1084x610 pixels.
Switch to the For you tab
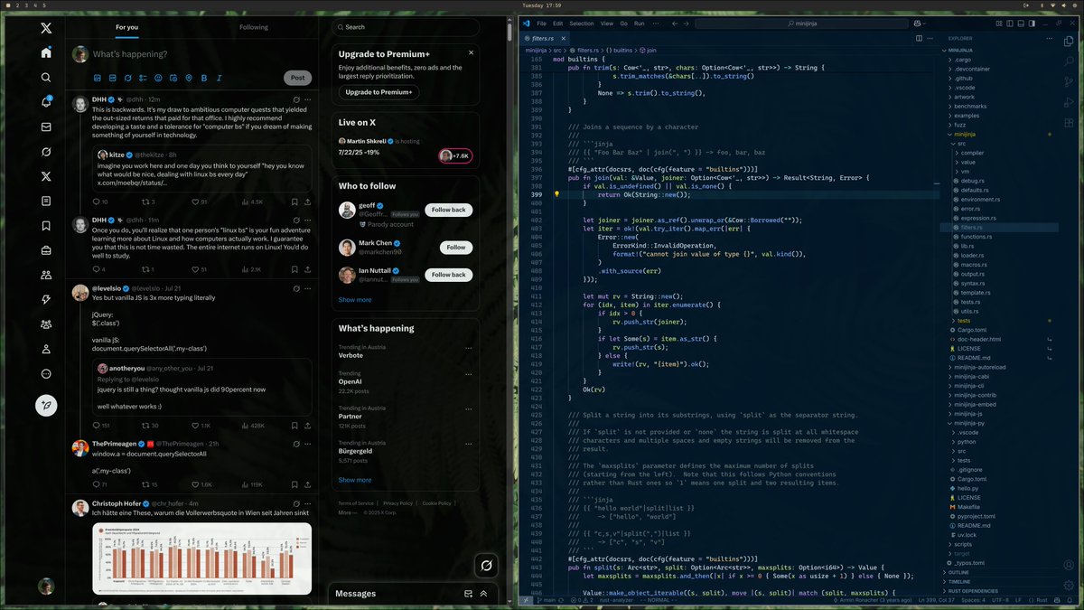pyautogui.click(x=127, y=27)
